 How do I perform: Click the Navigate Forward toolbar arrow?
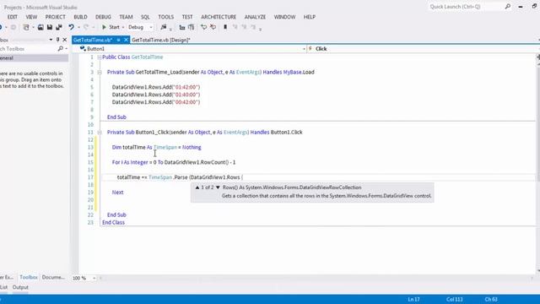(13, 27)
